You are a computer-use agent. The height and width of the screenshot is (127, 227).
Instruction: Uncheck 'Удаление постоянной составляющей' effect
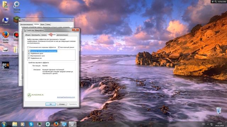(29, 51)
